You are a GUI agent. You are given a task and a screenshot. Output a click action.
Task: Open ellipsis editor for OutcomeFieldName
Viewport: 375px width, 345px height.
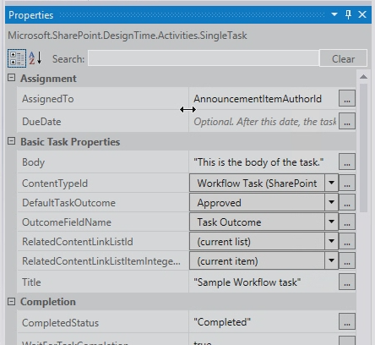[347, 222]
